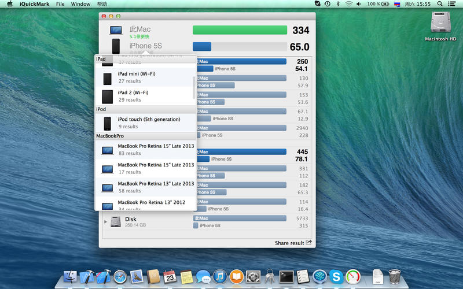Open the iQuickMark application menu
Image resolution: width=463 pixels, height=289 pixels.
coord(34,4)
